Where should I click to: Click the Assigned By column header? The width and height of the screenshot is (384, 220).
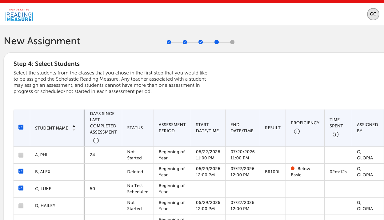coord(367,128)
